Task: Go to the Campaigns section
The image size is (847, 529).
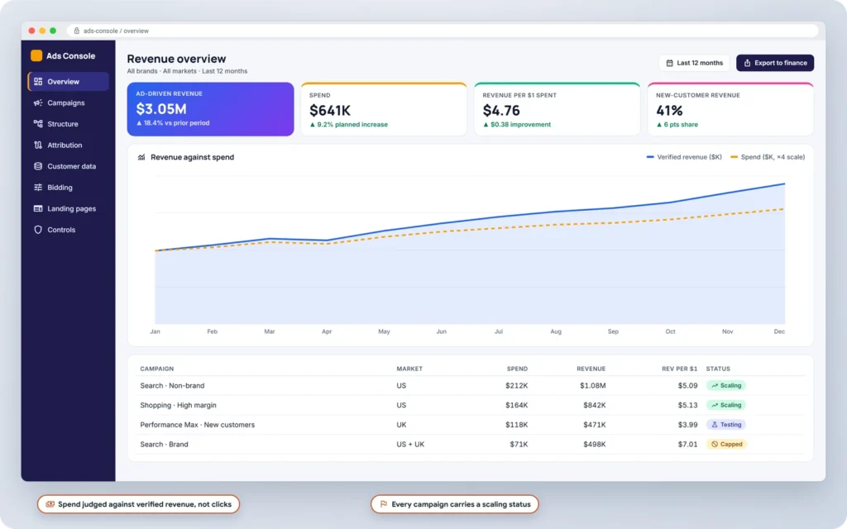Action: [68, 102]
